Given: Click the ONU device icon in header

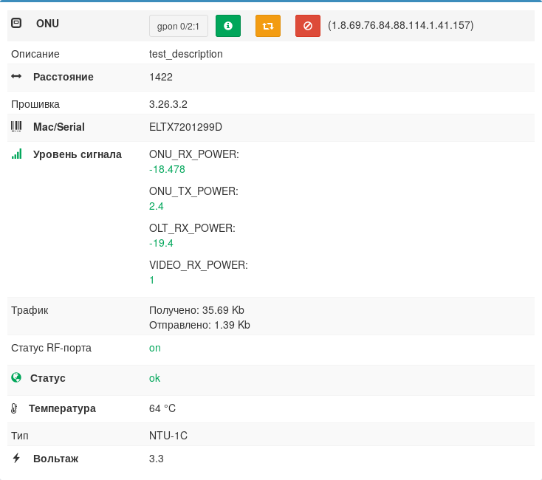Looking at the screenshot, I should (16, 24).
